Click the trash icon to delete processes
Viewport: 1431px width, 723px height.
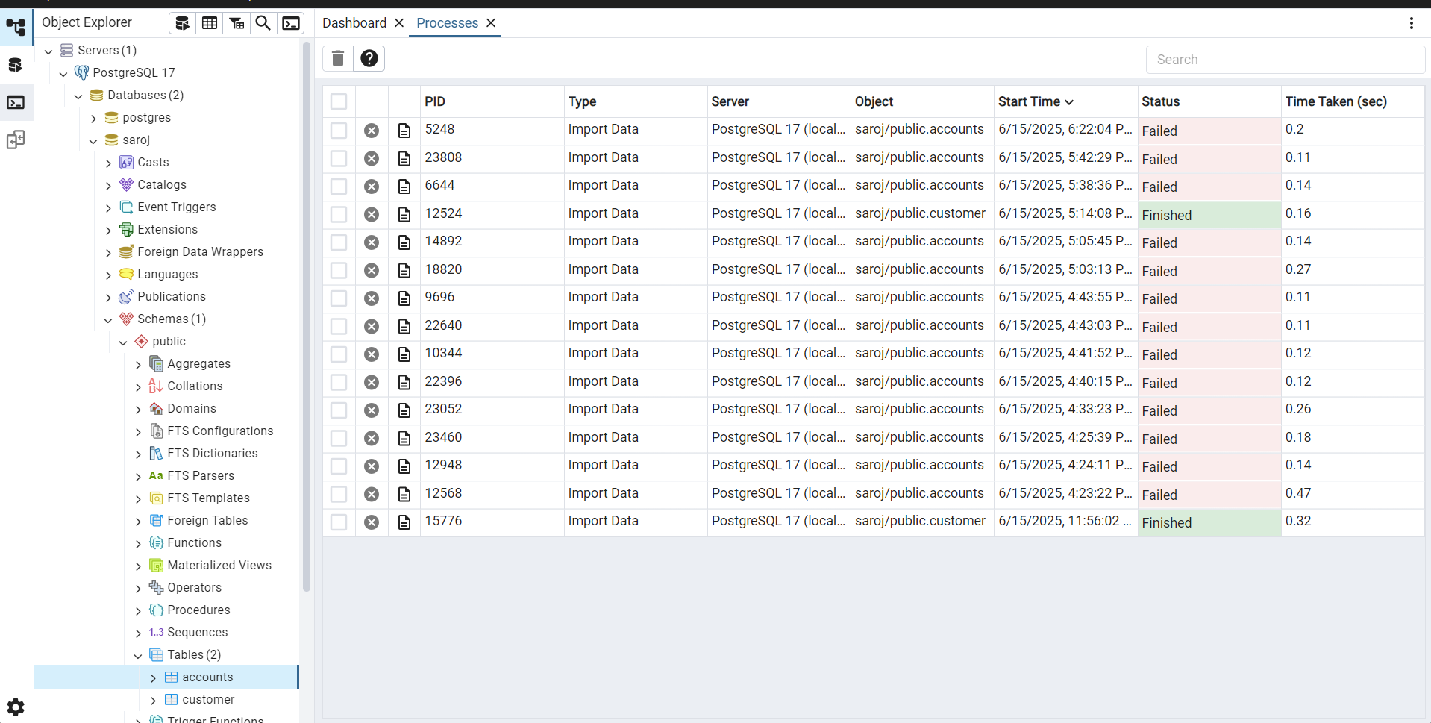[x=338, y=58]
